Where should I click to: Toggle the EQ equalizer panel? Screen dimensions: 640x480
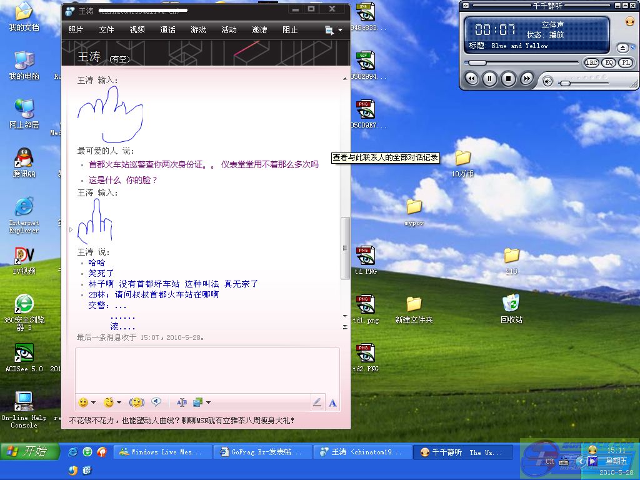[608, 63]
